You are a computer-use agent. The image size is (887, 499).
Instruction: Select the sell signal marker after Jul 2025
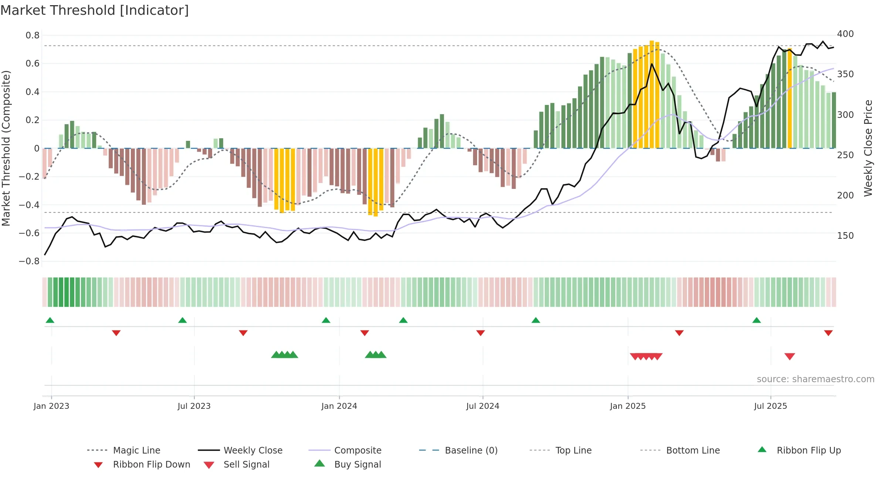point(790,356)
